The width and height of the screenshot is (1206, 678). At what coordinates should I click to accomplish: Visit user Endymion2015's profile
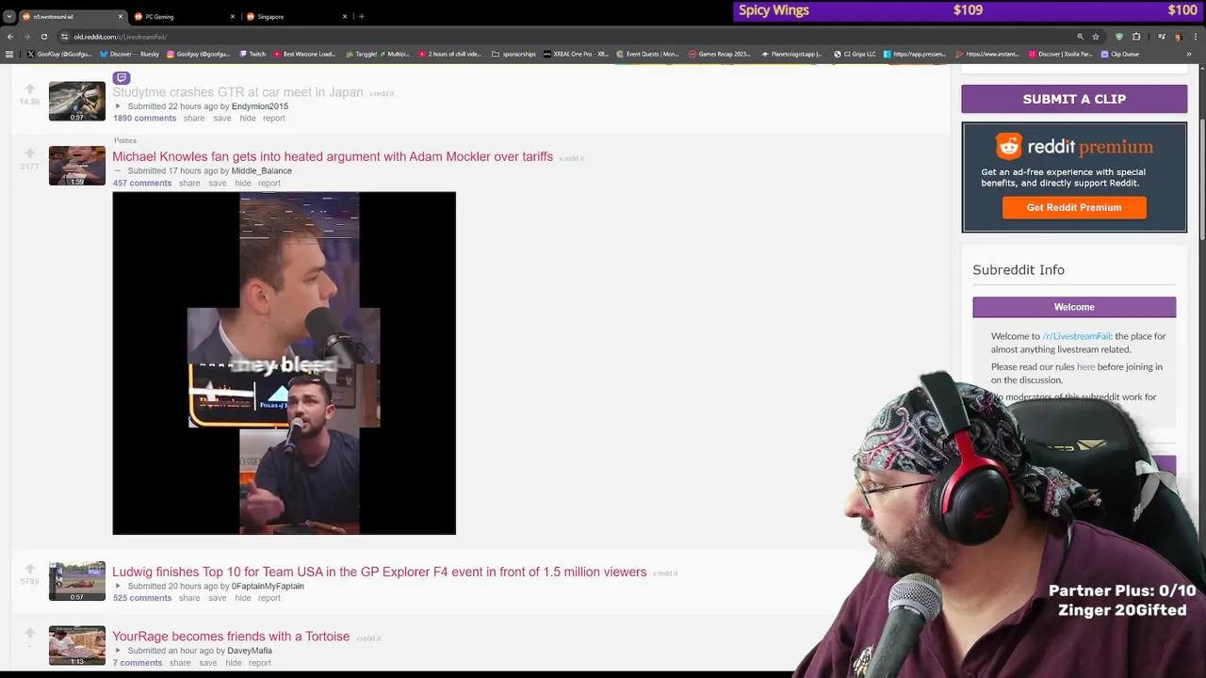tap(259, 106)
